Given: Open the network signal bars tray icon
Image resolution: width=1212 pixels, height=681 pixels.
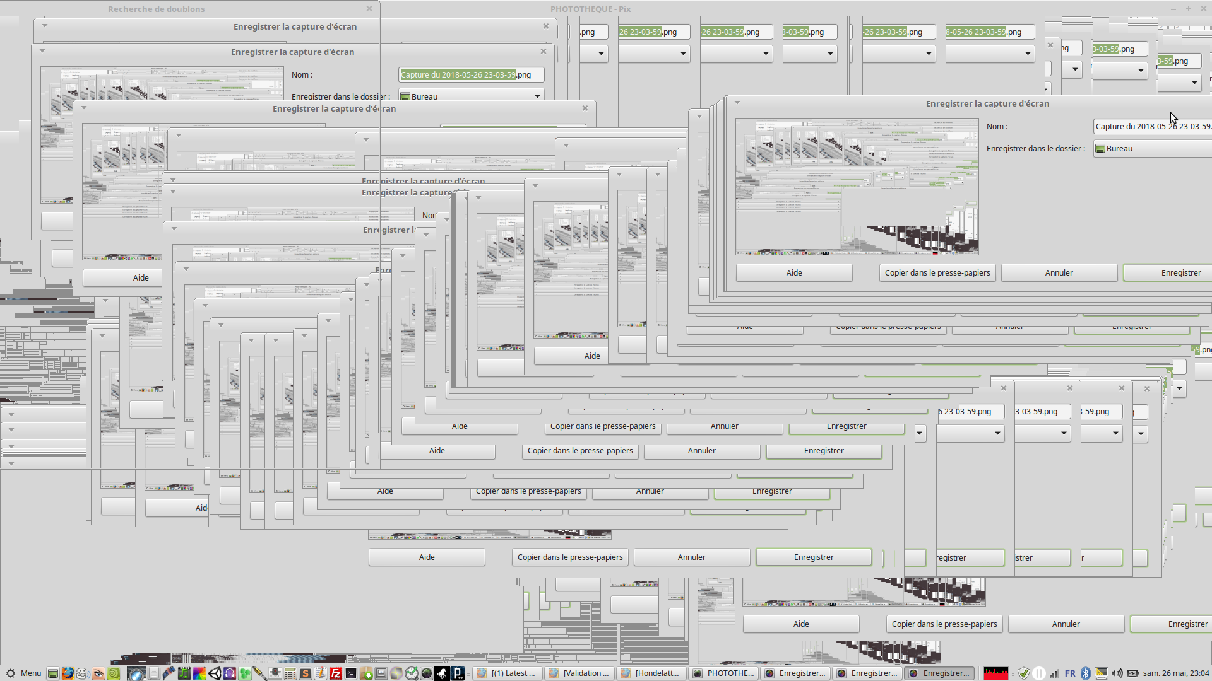Looking at the screenshot, I should pyautogui.click(x=1054, y=673).
